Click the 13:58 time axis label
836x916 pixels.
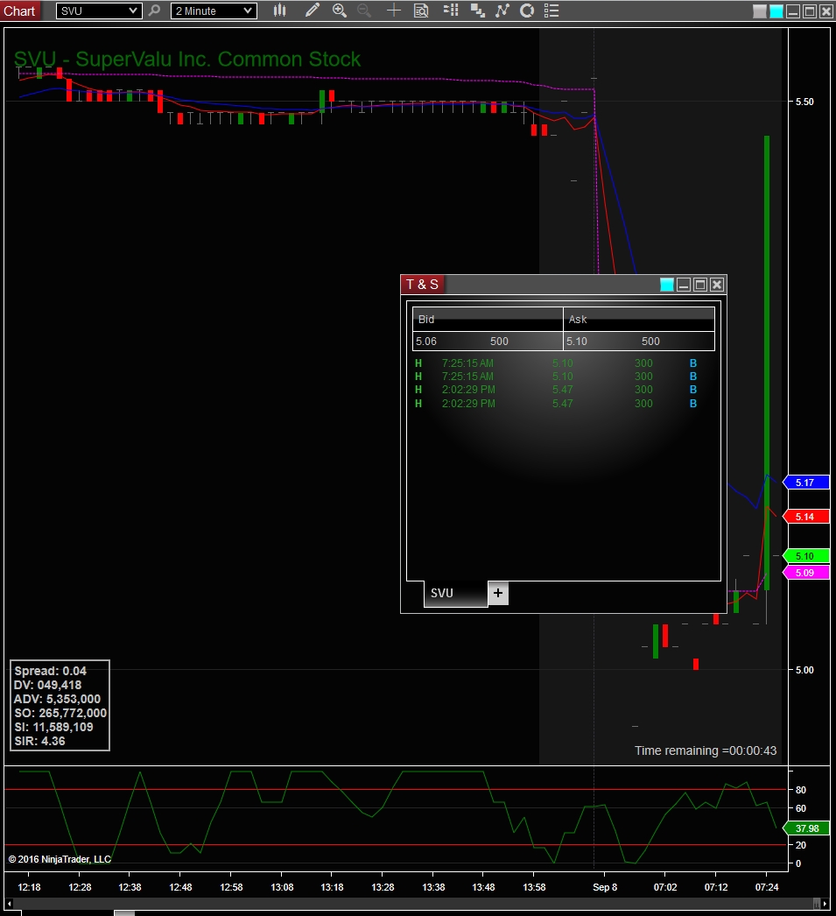(x=534, y=887)
